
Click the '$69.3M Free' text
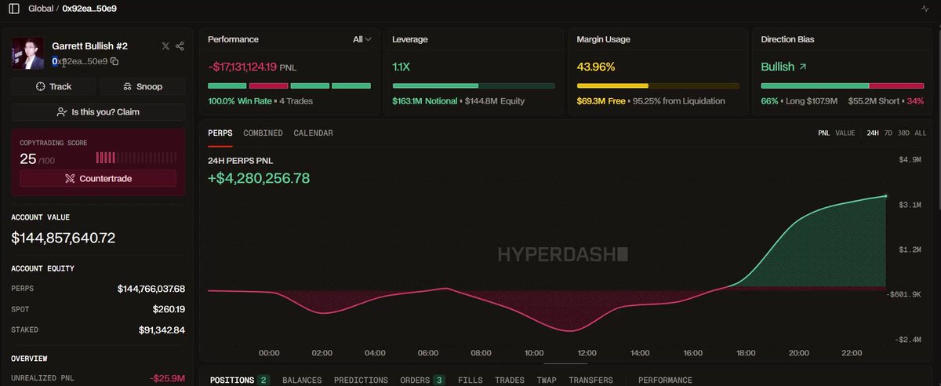coord(601,101)
